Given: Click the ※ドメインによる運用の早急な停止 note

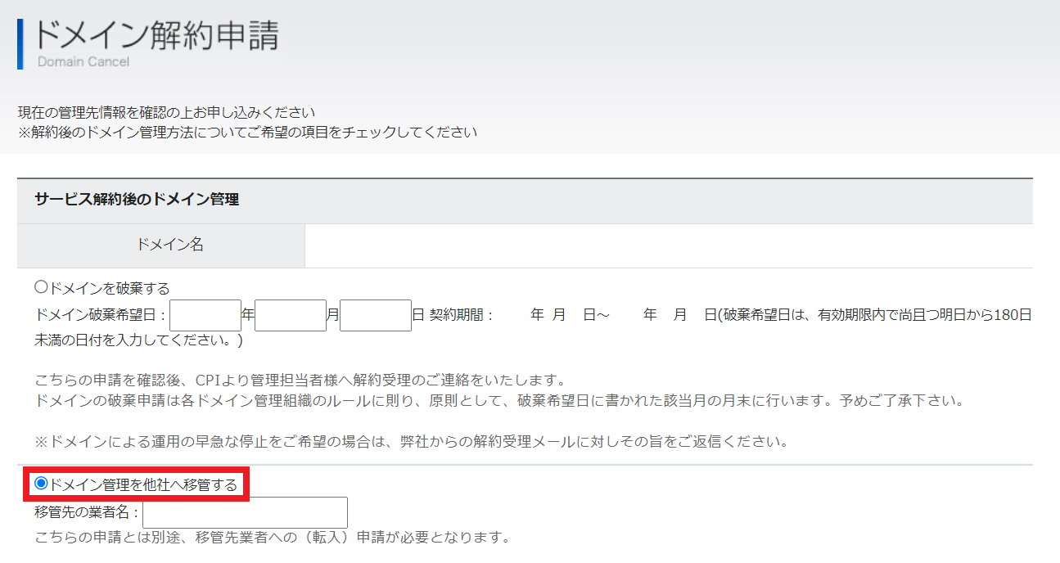Looking at the screenshot, I should pos(411,442).
